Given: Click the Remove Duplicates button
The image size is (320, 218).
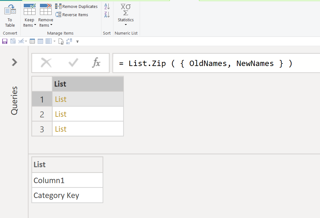Looking at the screenshot, I should [77, 6].
